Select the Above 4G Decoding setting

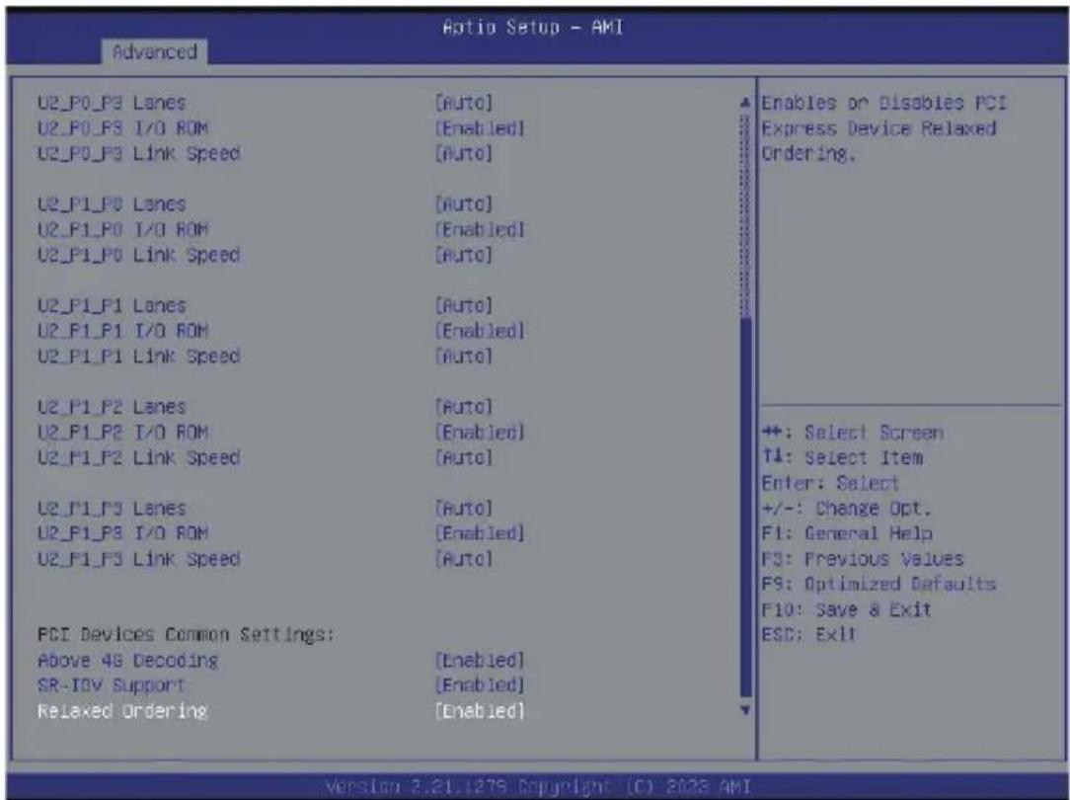tap(127, 660)
